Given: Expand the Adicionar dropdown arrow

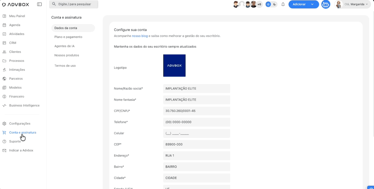Looking at the screenshot, I should (x=312, y=4).
